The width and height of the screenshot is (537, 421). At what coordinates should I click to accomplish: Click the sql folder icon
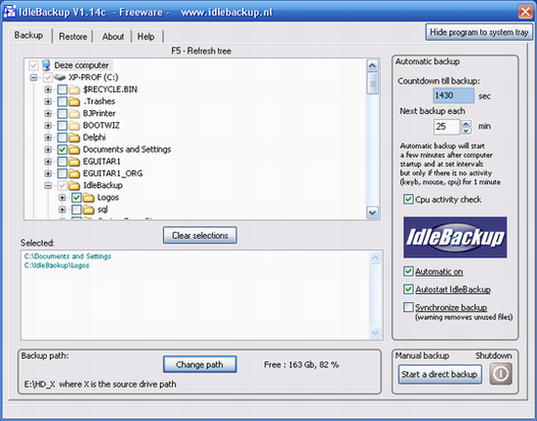pyautogui.click(x=88, y=210)
